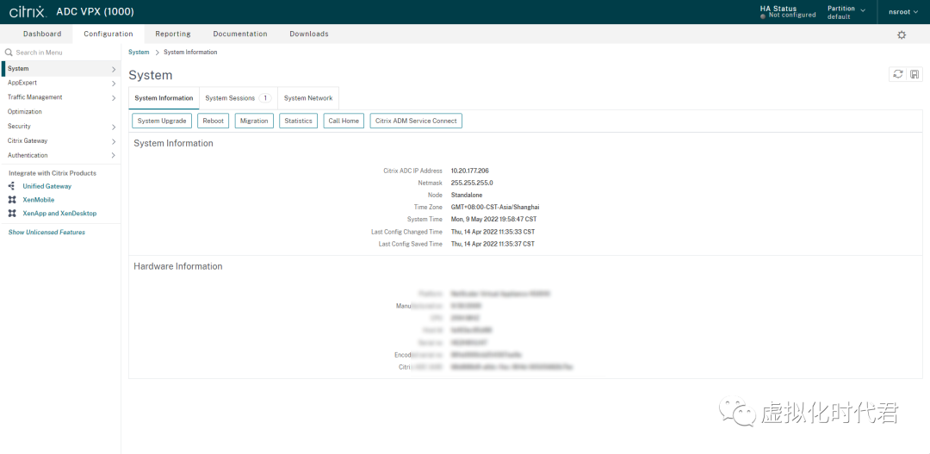Open the settings gear icon
930x454 pixels.
(902, 35)
